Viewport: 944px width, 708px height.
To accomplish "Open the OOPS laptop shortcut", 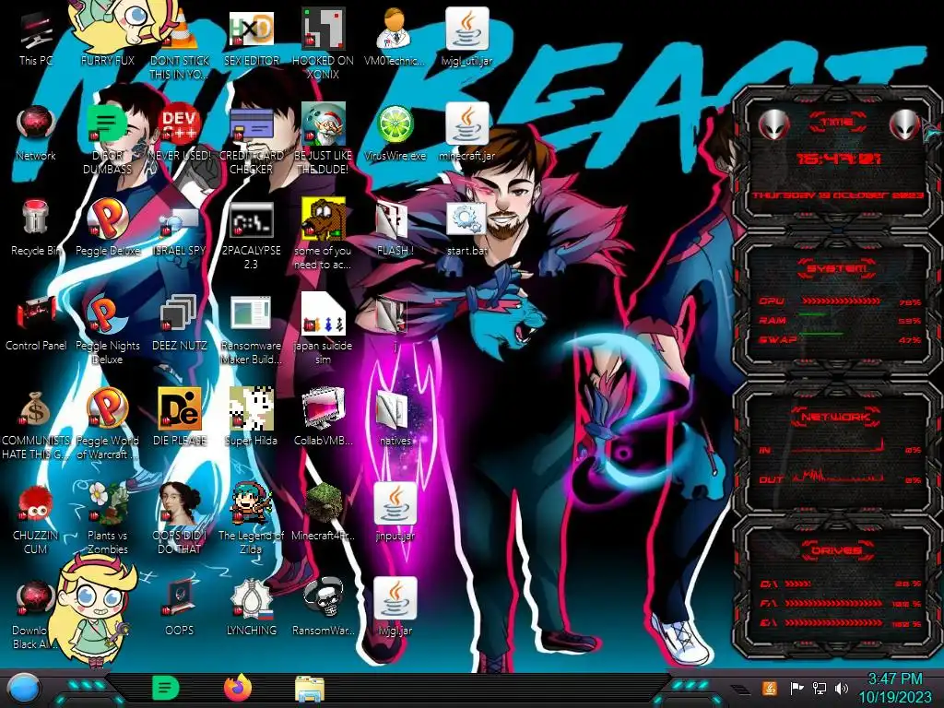I will point(180,597).
